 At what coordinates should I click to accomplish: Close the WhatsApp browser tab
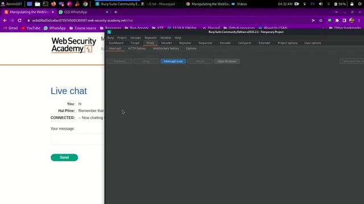point(107,12)
